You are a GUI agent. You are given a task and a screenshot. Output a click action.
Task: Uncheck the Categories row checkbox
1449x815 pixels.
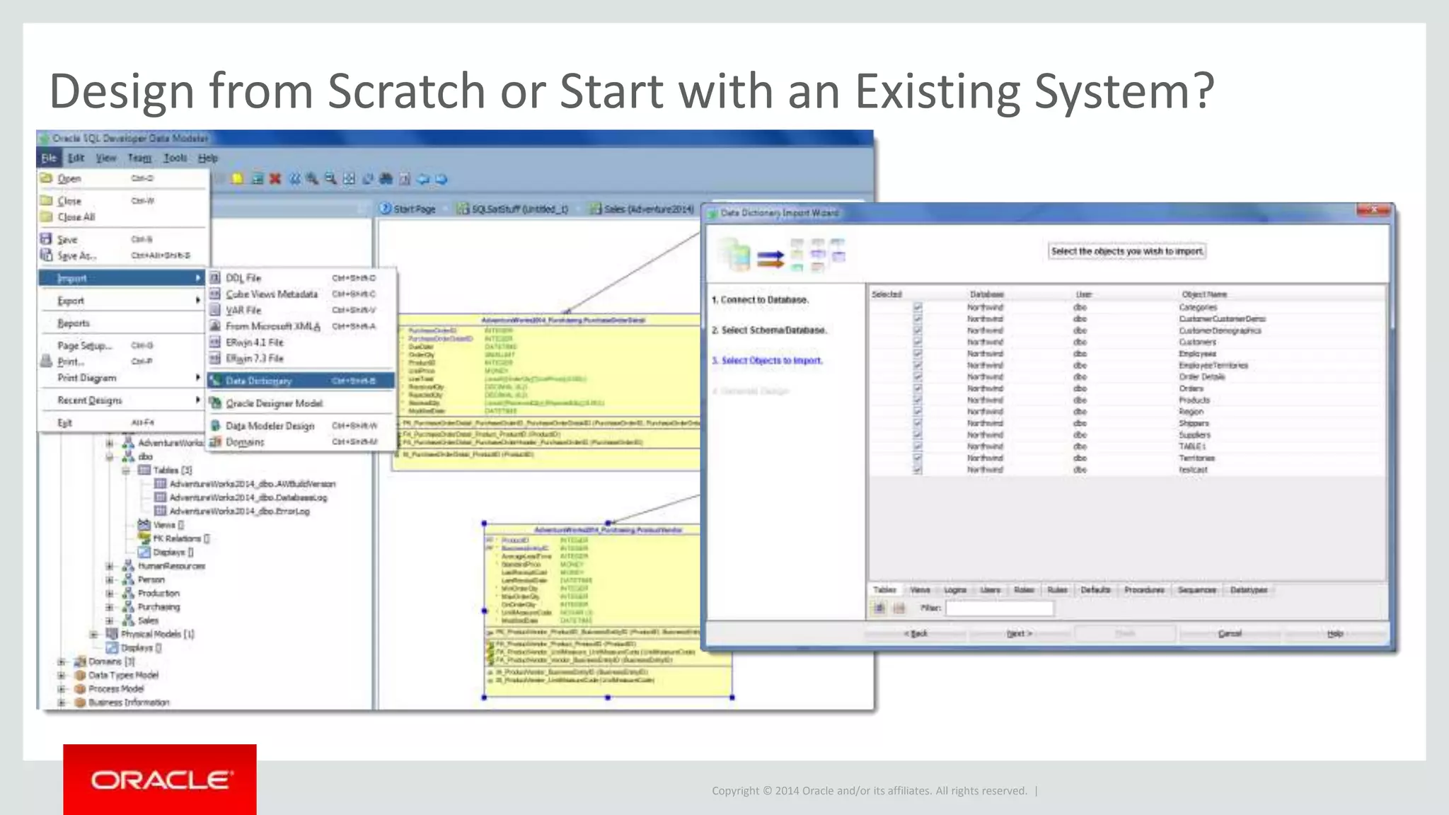918,307
